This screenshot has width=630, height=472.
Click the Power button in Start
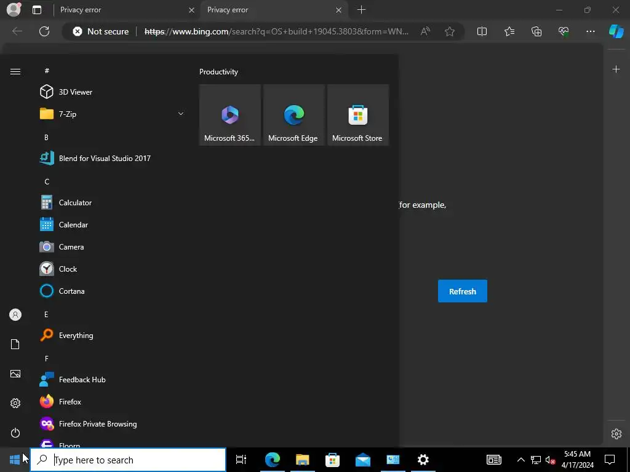[15, 433]
